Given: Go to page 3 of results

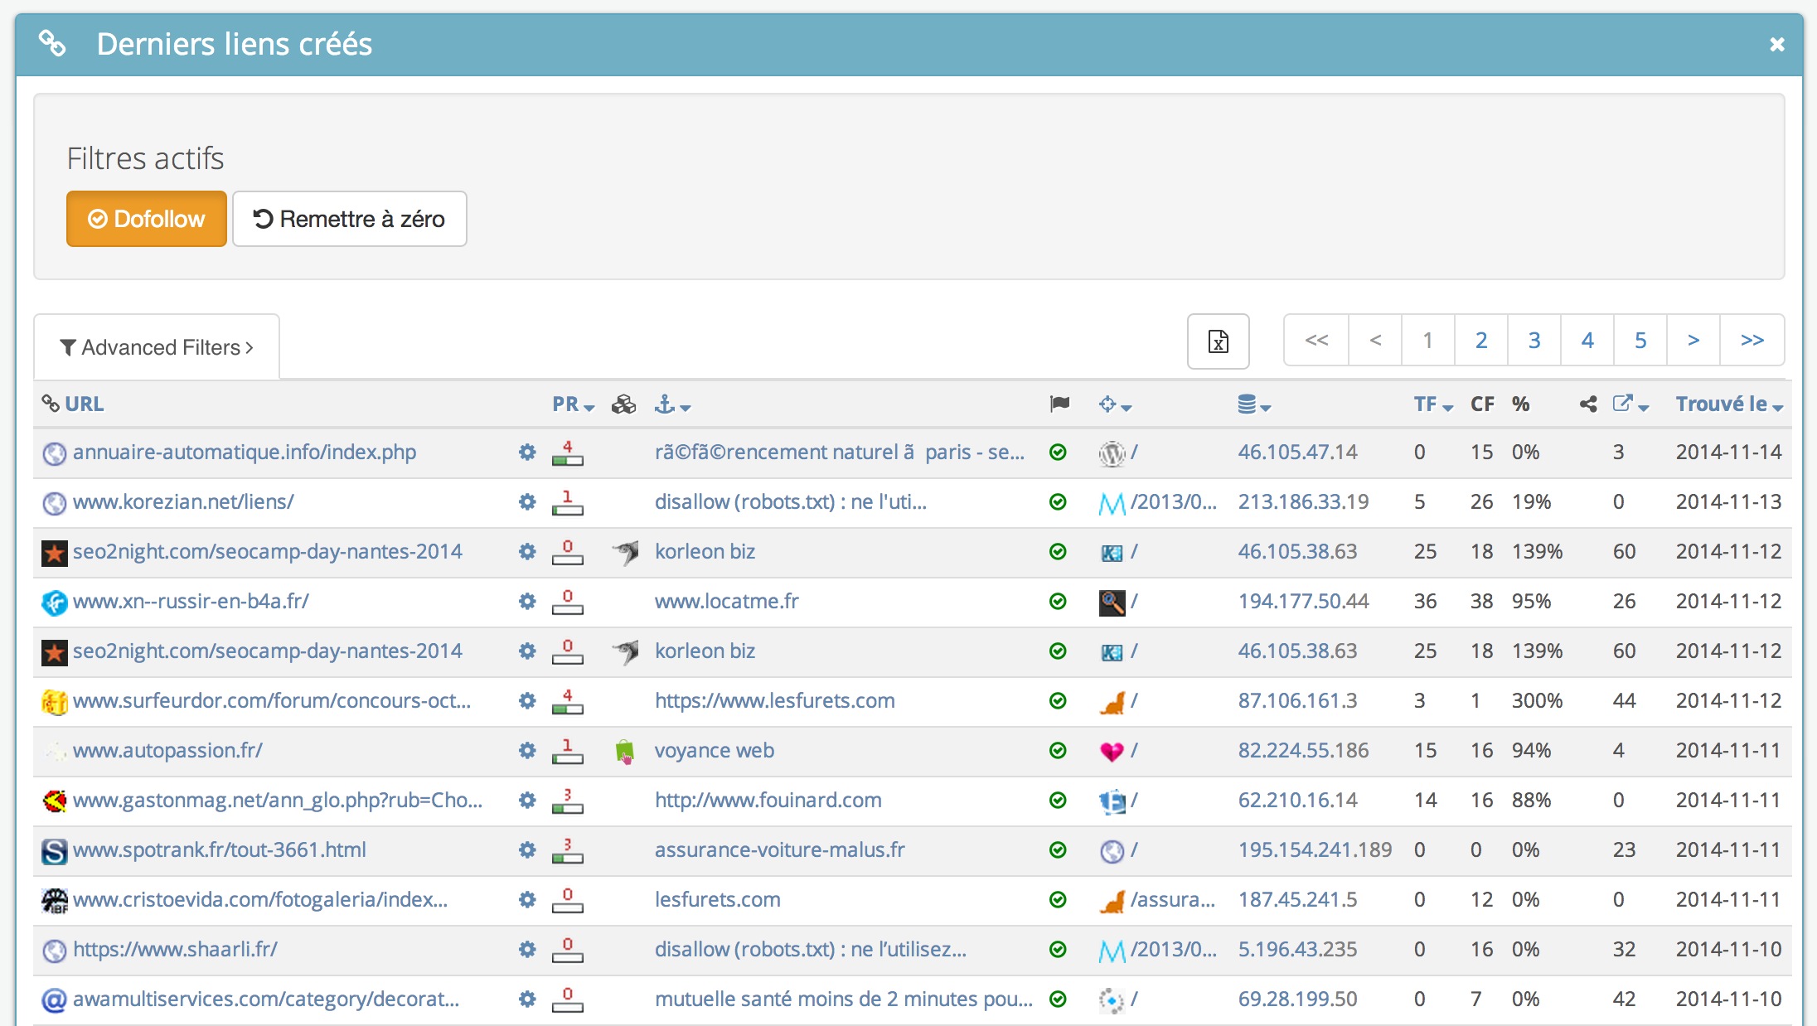Looking at the screenshot, I should click(1534, 340).
